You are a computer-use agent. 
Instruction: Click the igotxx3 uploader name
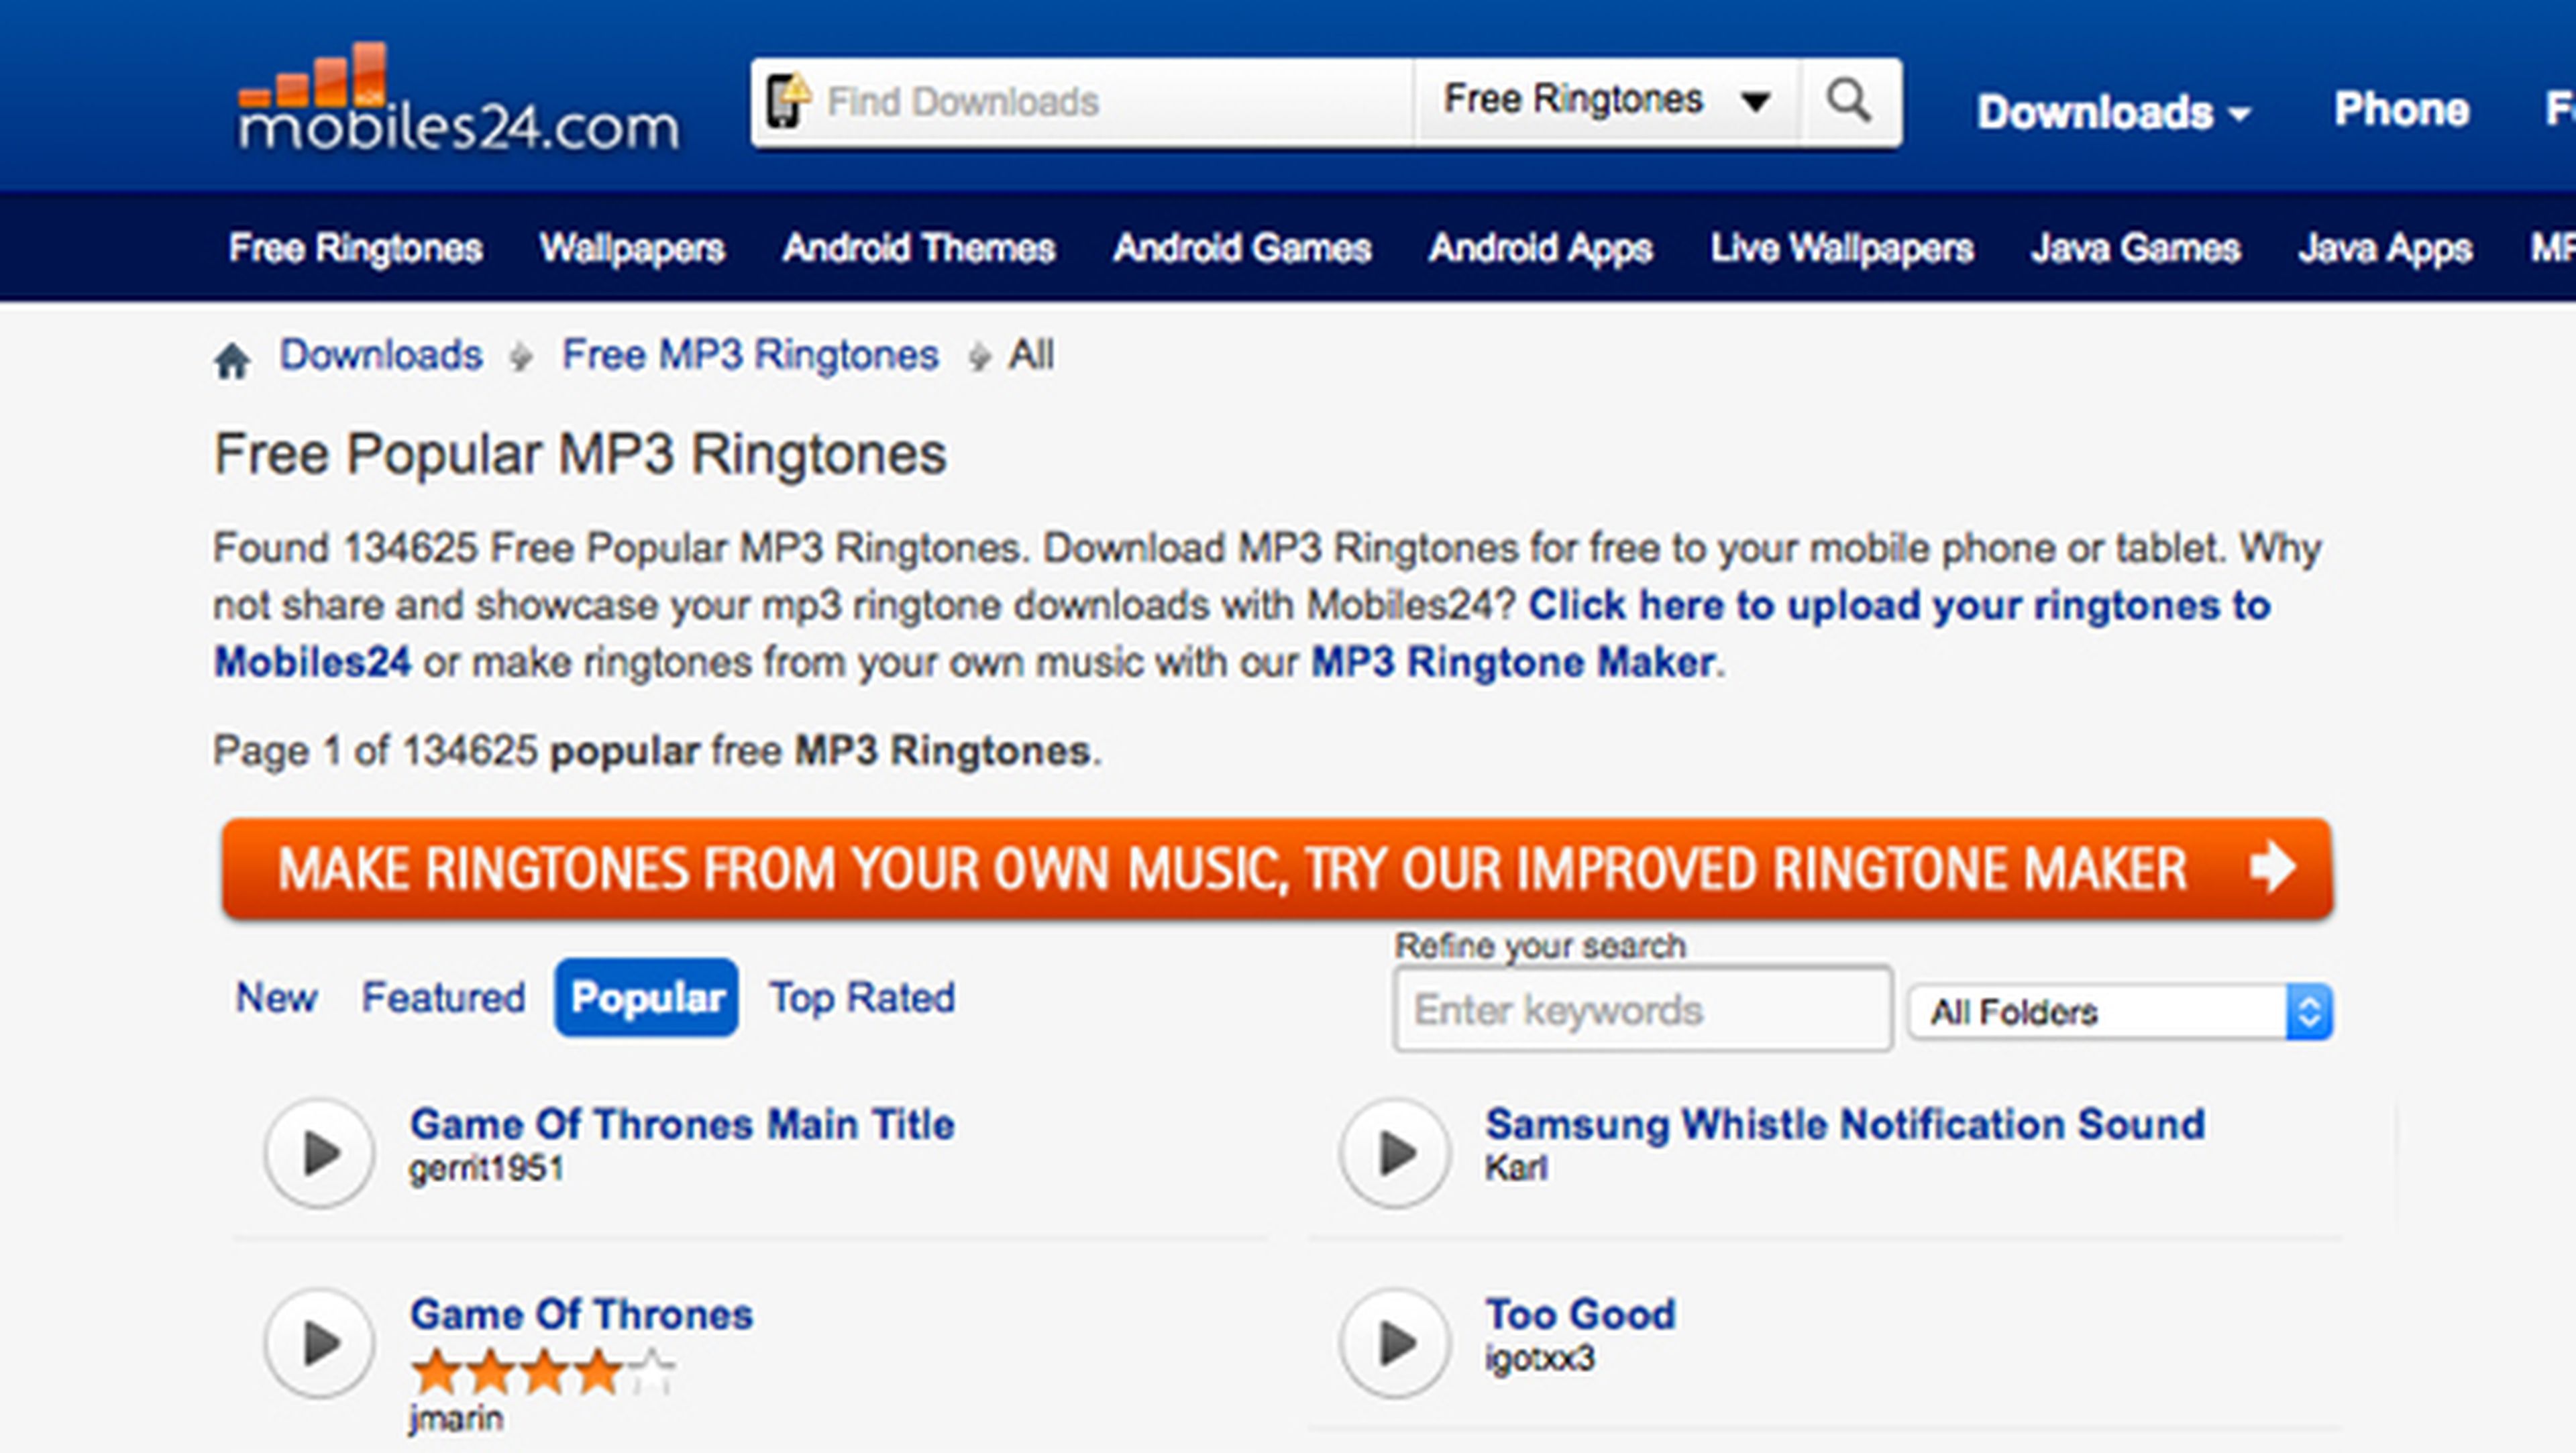tap(1540, 1359)
